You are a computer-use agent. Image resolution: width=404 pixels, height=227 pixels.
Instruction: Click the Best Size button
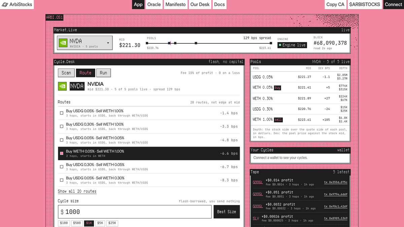pyautogui.click(x=227, y=212)
